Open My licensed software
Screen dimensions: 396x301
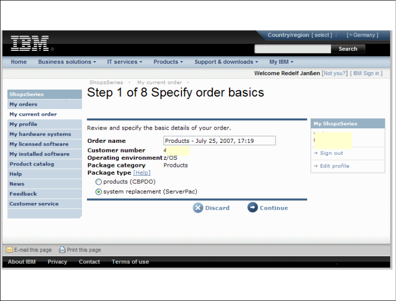coord(45,144)
